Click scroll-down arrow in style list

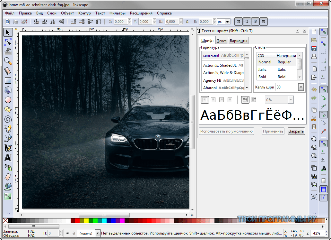click(300, 77)
